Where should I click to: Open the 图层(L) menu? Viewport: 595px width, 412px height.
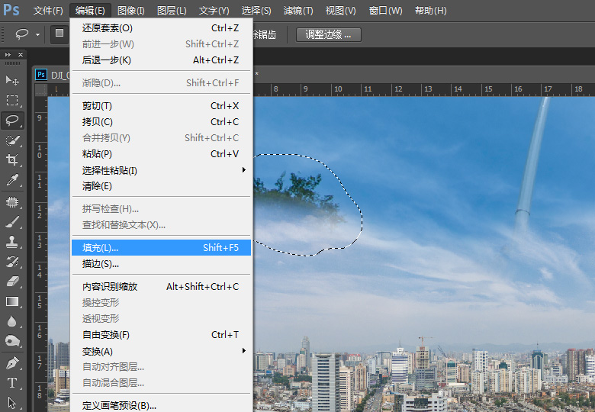pyautogui.click(x=172, y=11)
